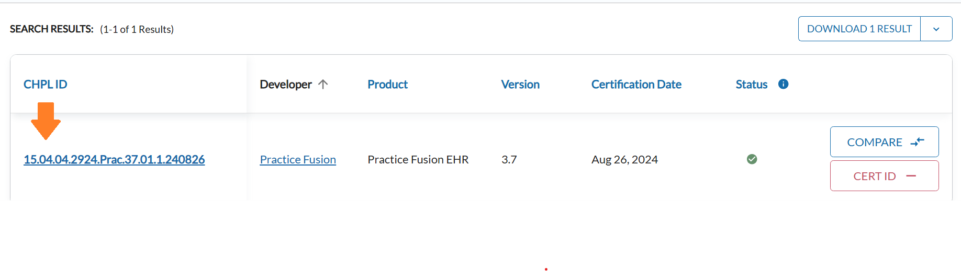The image size is (961, 271).
Task: Open the Practice Fusion developer link
Action: 298,159
